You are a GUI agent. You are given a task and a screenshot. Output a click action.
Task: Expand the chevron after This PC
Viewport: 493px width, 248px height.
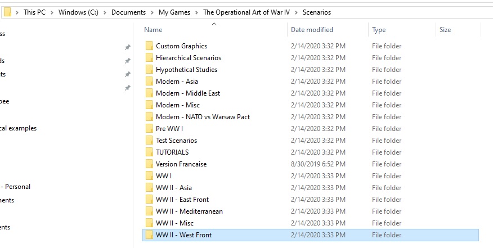coord(52,12)
